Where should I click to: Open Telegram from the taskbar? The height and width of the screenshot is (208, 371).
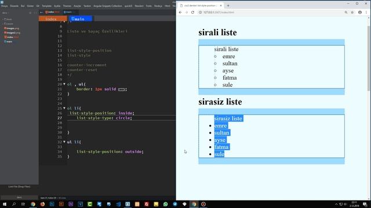tap(175, 204)
